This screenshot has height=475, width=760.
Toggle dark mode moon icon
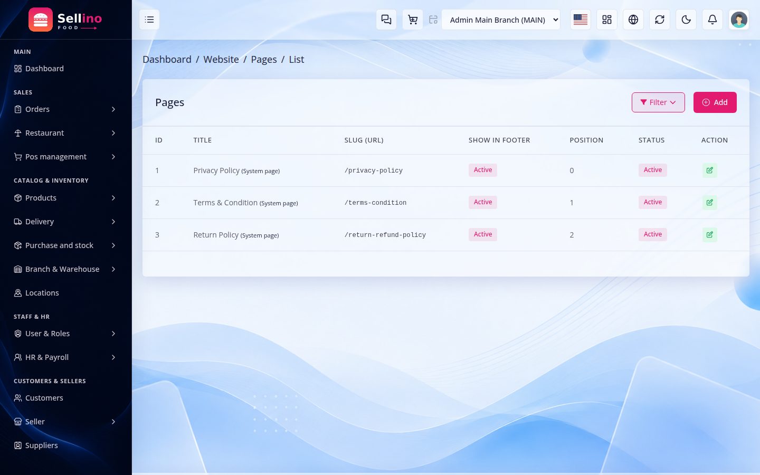686,20
